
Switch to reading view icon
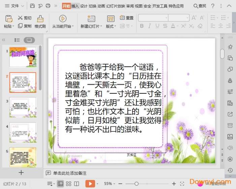(x=77, y=184)
